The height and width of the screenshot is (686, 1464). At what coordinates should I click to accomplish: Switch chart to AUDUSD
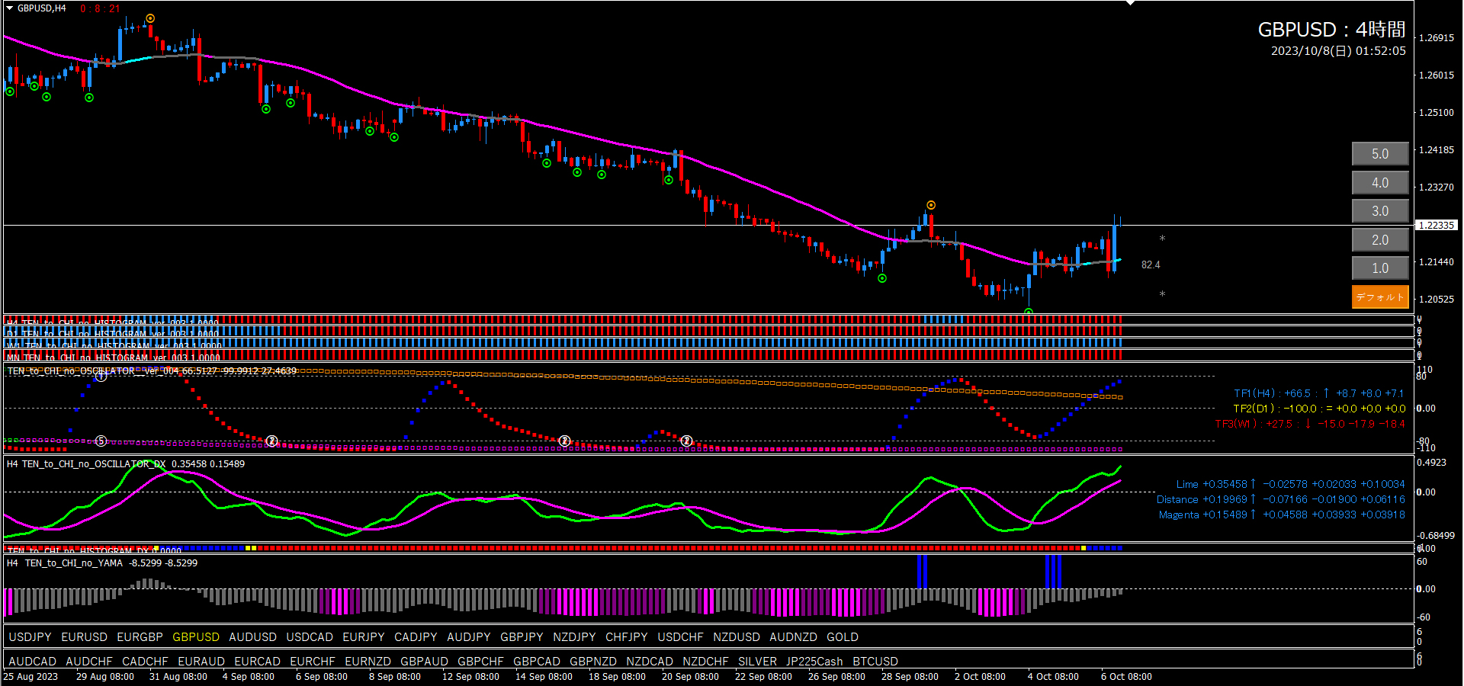click(x=252, y=637)
